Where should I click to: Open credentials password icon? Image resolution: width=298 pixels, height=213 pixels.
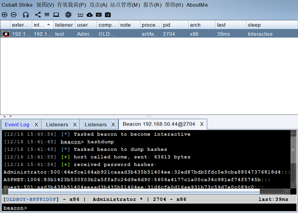click(x=80, y=15)
